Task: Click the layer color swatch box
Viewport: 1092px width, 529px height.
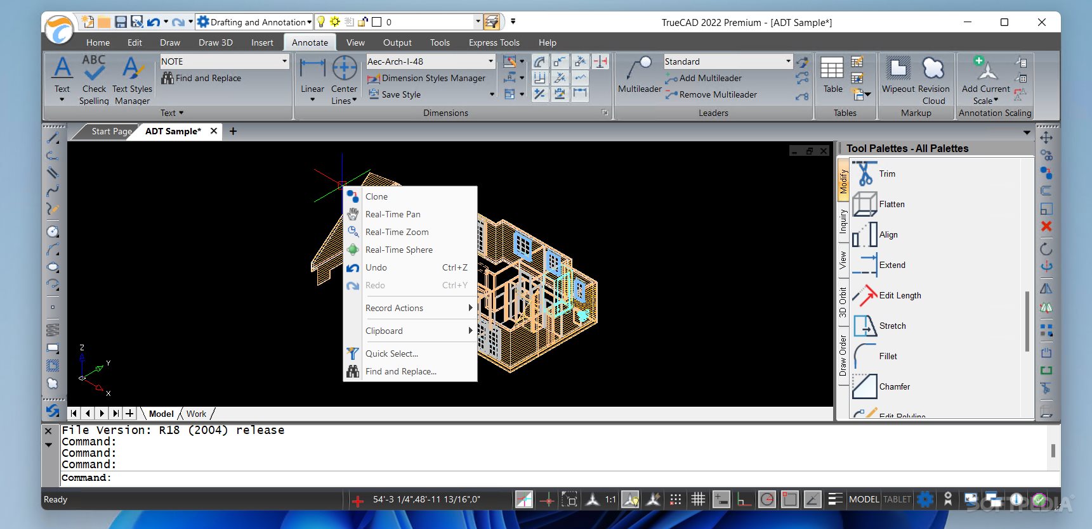Action: pyautogui.click(x=376, y=22)
